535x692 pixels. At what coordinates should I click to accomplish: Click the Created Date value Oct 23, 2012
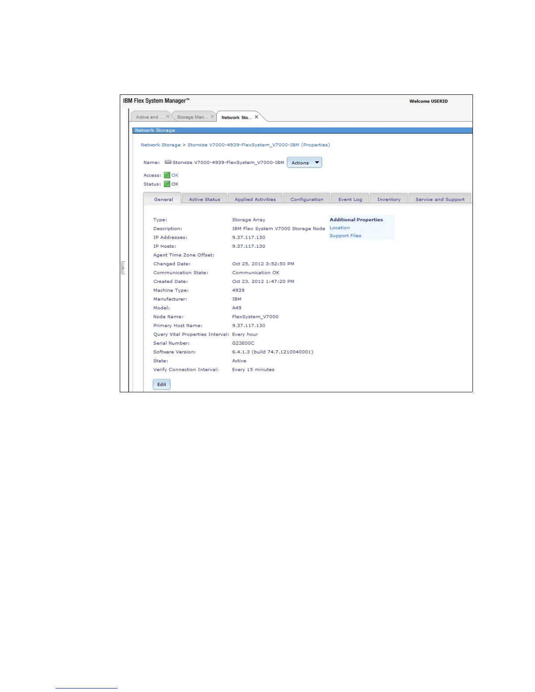pos(263,281)
